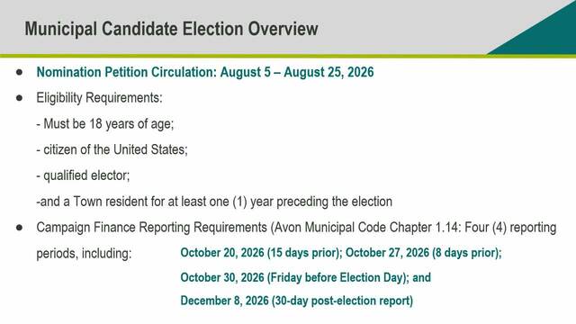Click the bullet beside Nomination Petition Circulation
The image size is (576, 324).
tap(20, 72)
